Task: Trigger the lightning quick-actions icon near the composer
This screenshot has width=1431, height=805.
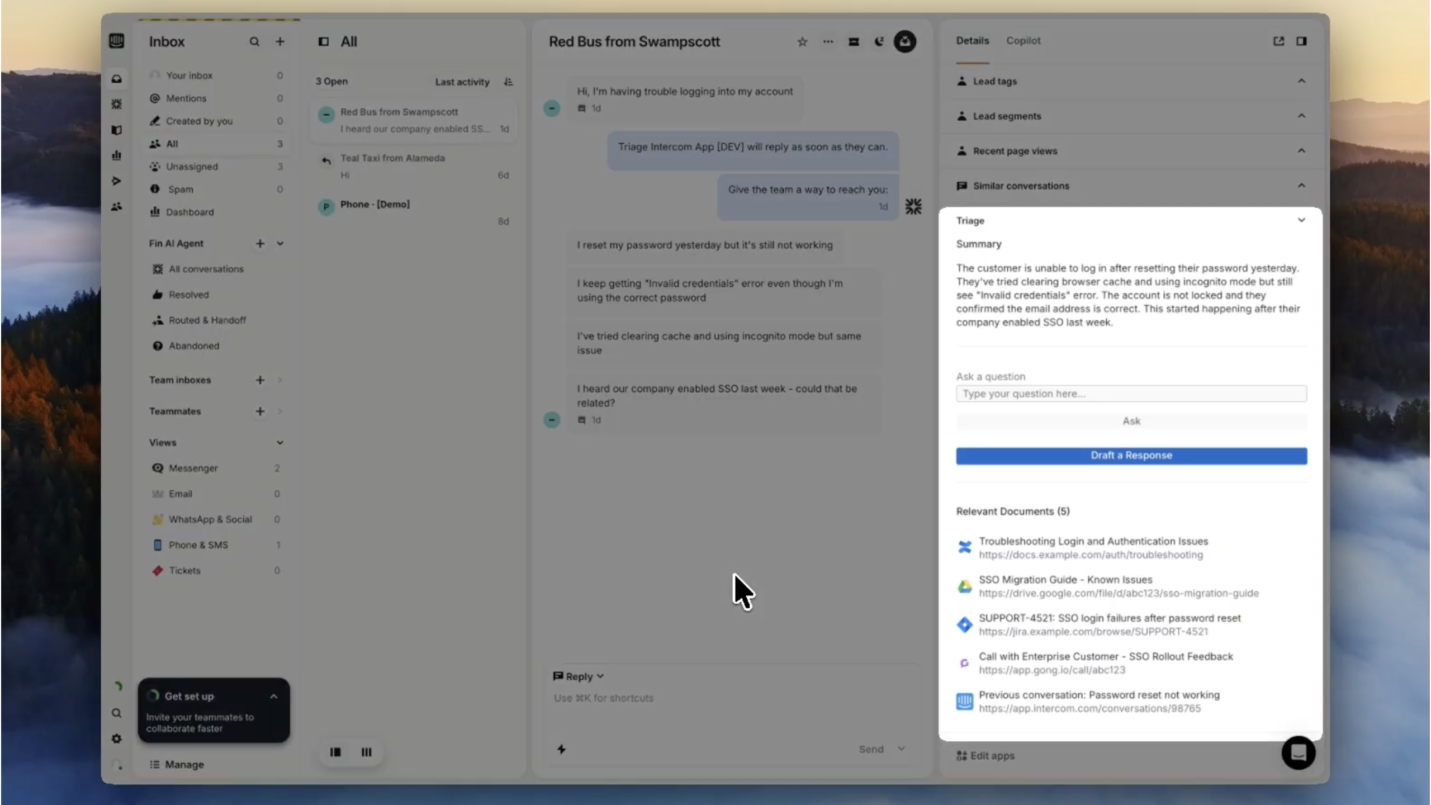Action: pos(561,749)
